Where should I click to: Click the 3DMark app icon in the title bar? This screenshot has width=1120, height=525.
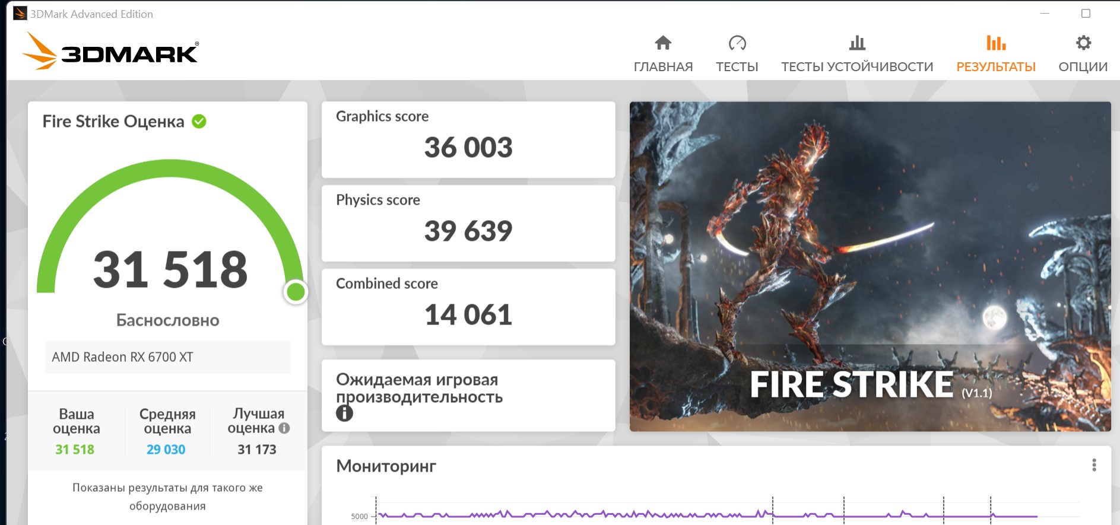20,14
